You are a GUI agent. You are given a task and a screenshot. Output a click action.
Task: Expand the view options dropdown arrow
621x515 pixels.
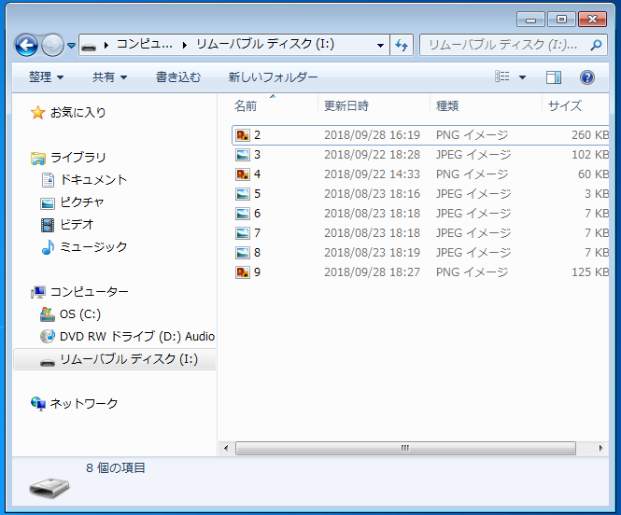click(x=522, y=77)
